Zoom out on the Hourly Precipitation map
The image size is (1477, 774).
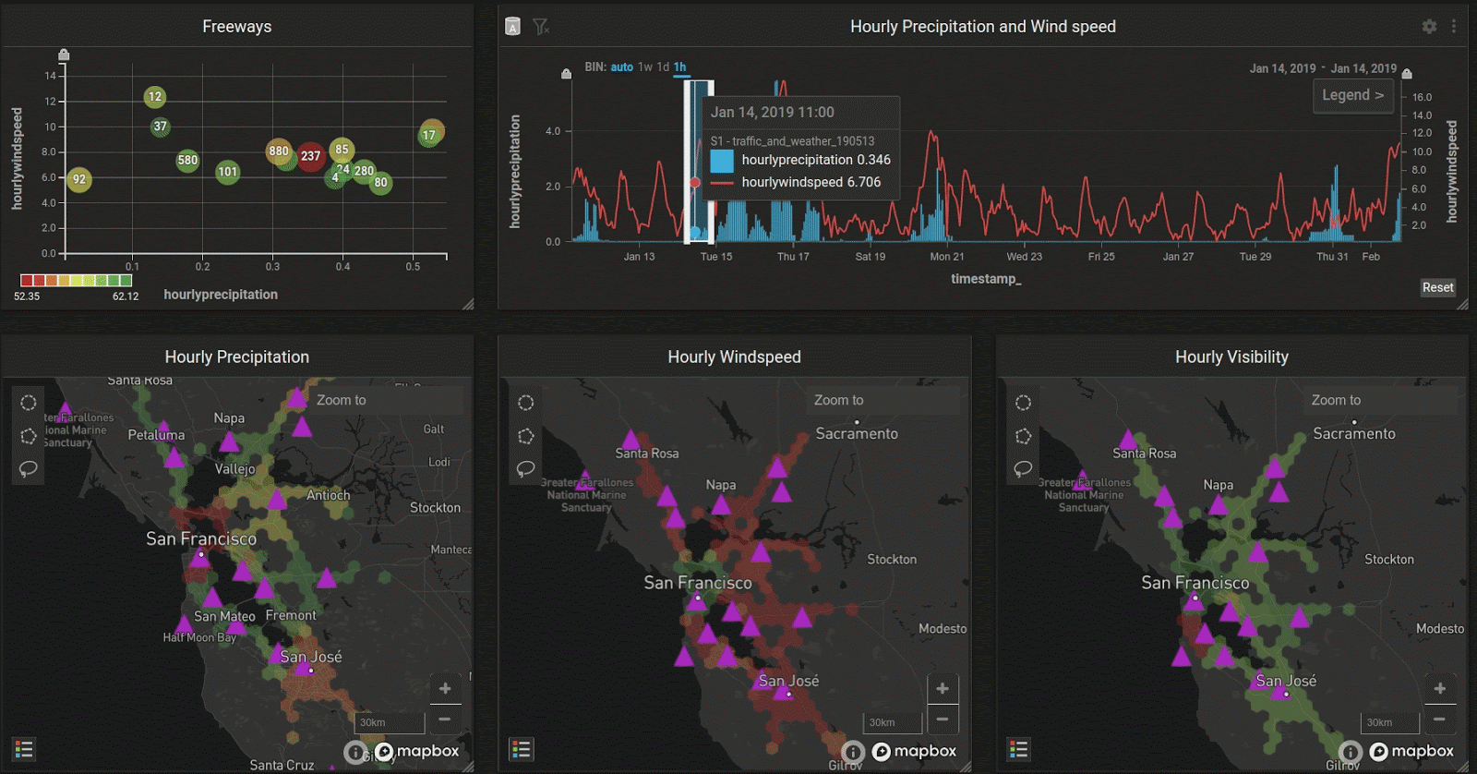(x=445, y=719)
